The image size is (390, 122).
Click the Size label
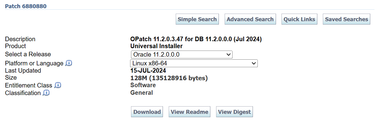(x=11, y=78)
